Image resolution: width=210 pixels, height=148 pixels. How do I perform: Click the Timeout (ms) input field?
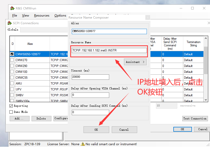click(x=90, y=77)
